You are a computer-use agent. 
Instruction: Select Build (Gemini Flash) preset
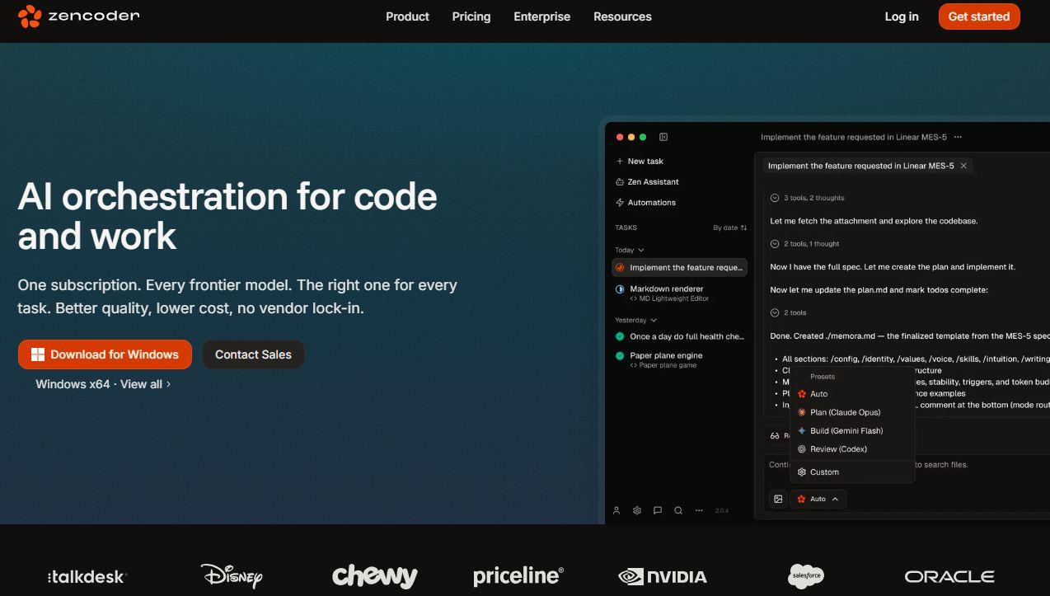pyautogui.click(x=853, y=431)
